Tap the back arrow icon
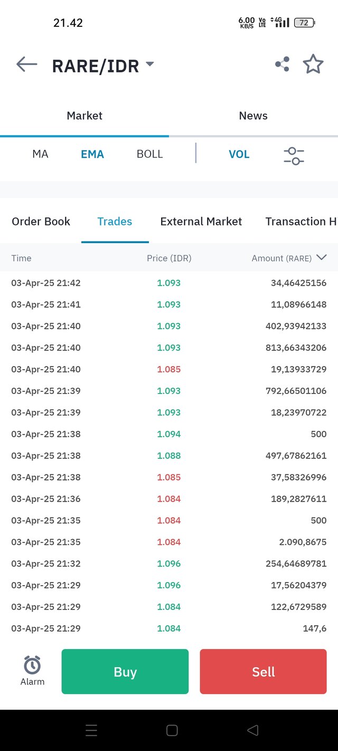 tap(27, 64)
